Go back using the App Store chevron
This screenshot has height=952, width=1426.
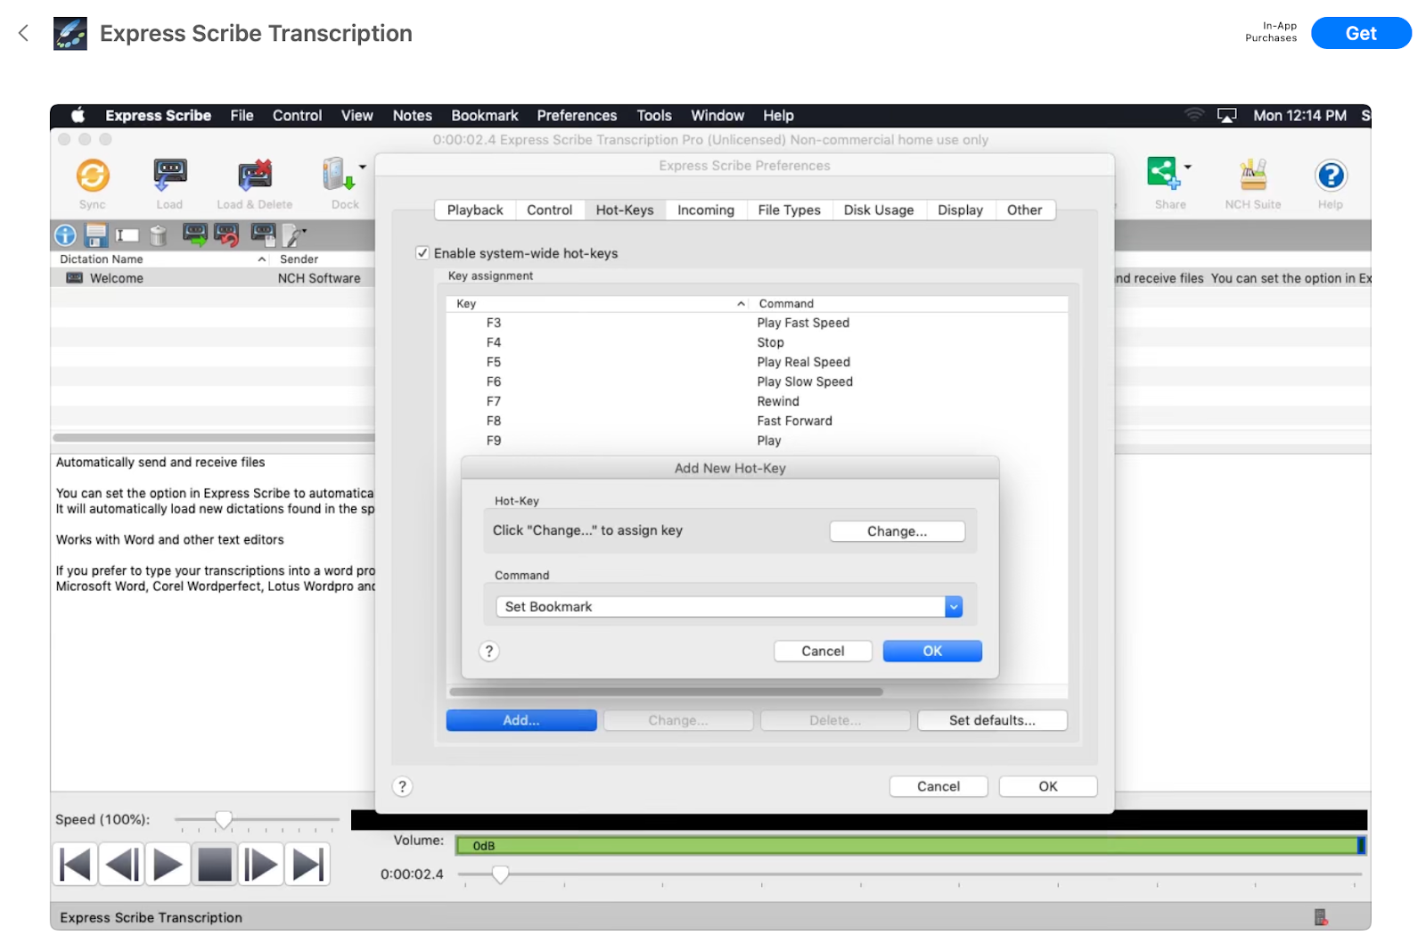(x=24, y=33)
